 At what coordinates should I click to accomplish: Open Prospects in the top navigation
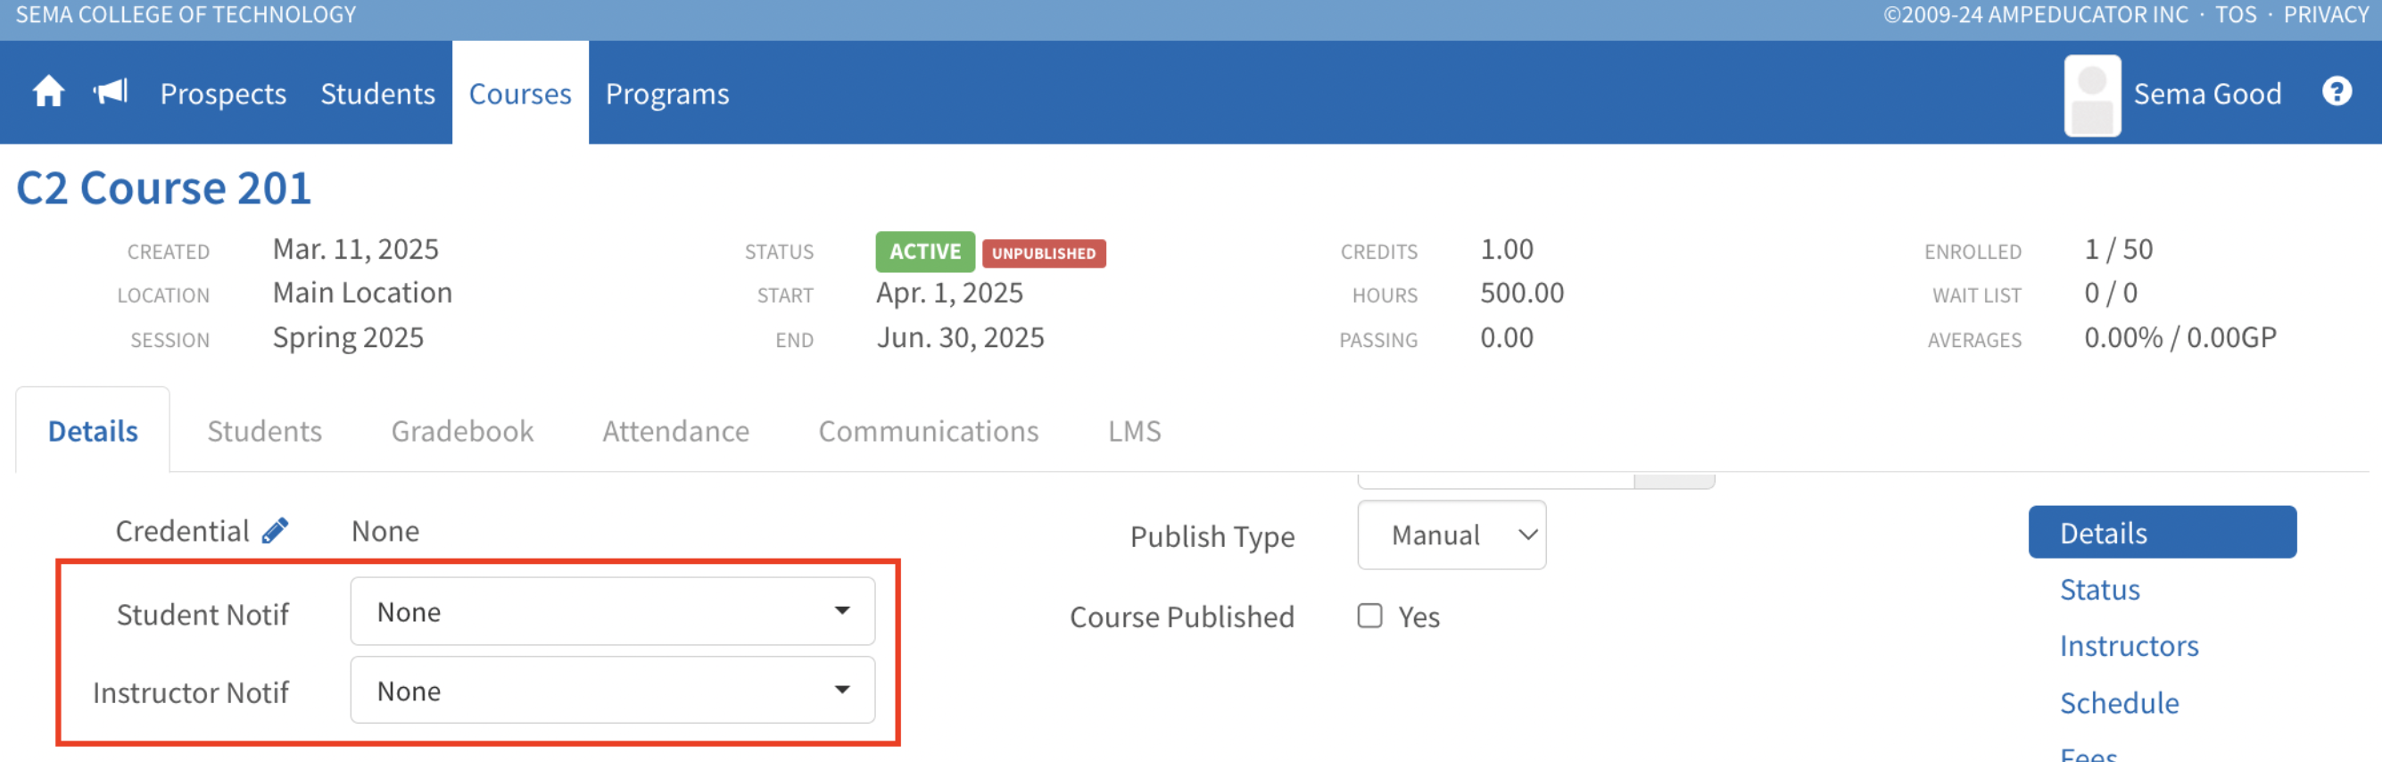click(223, 94)
